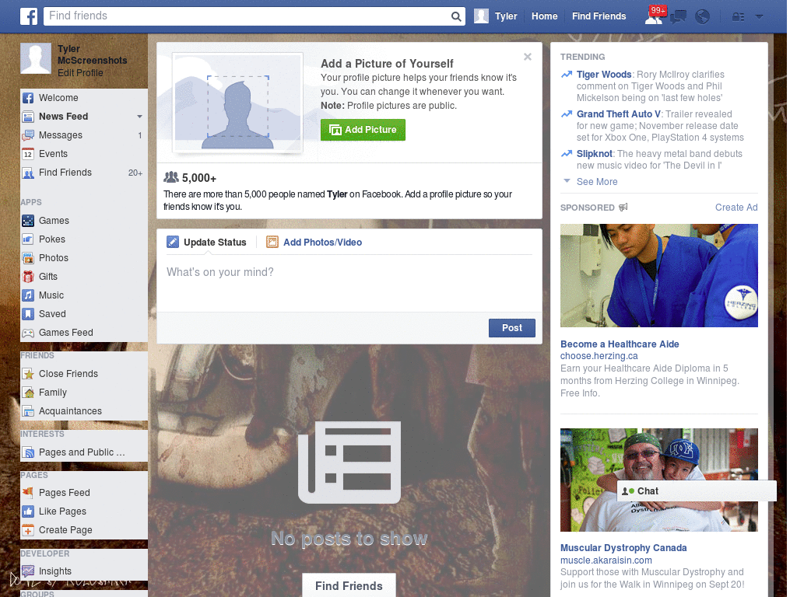Click the Close Friends star icon
The width and height of the screenshot is (797, 597).
[28, 374]
